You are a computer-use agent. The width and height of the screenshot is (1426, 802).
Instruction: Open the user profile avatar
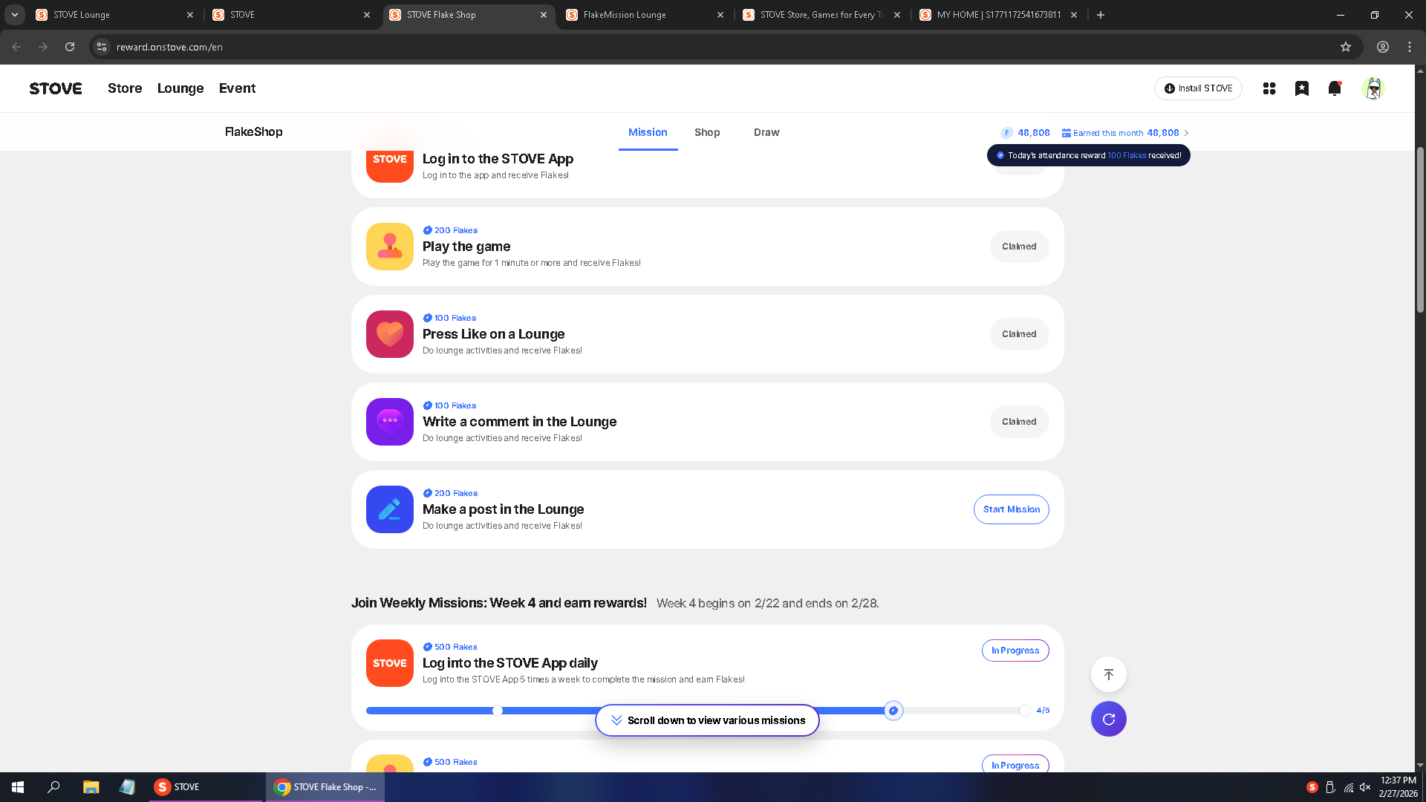click(x=1373, y=88)
